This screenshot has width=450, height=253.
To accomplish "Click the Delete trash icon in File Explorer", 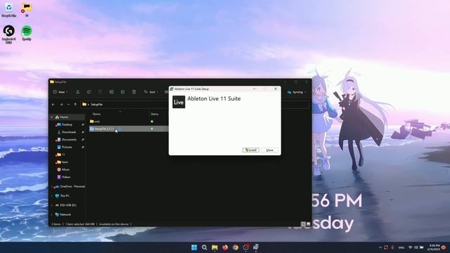I will click(134, 92).
